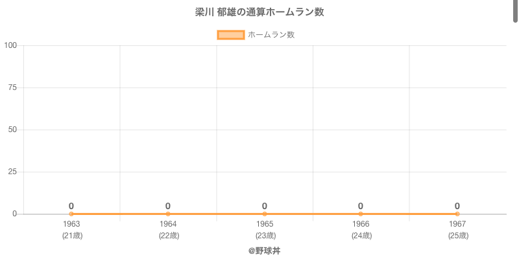Click the 75 y-axis tick label

12,87
